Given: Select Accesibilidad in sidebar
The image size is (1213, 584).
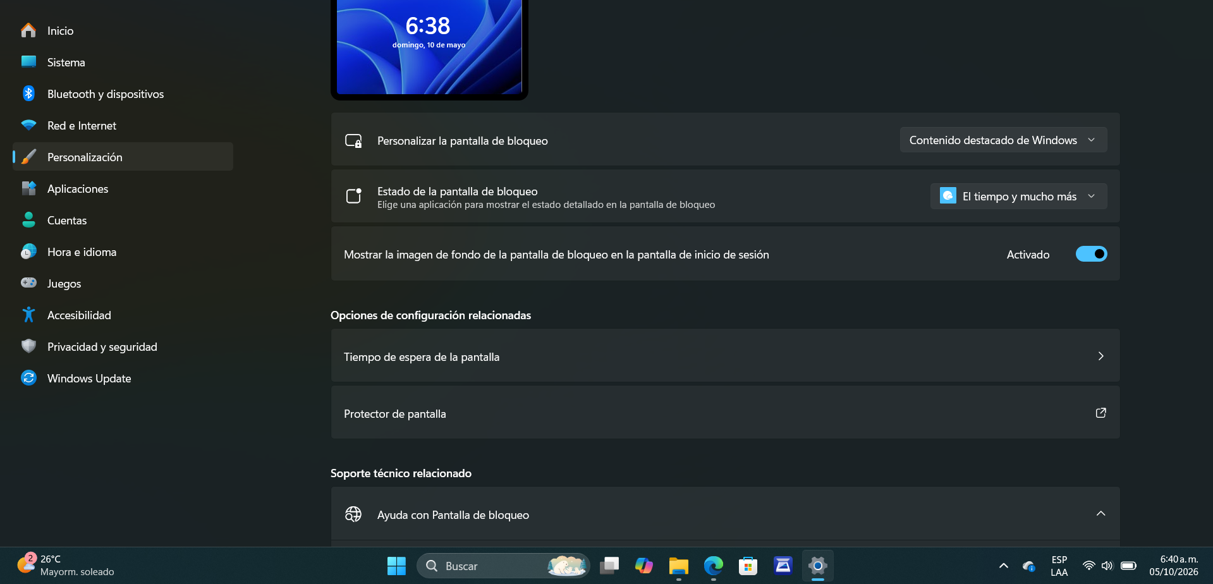Looking at the screenshot, I should [123, 315].
